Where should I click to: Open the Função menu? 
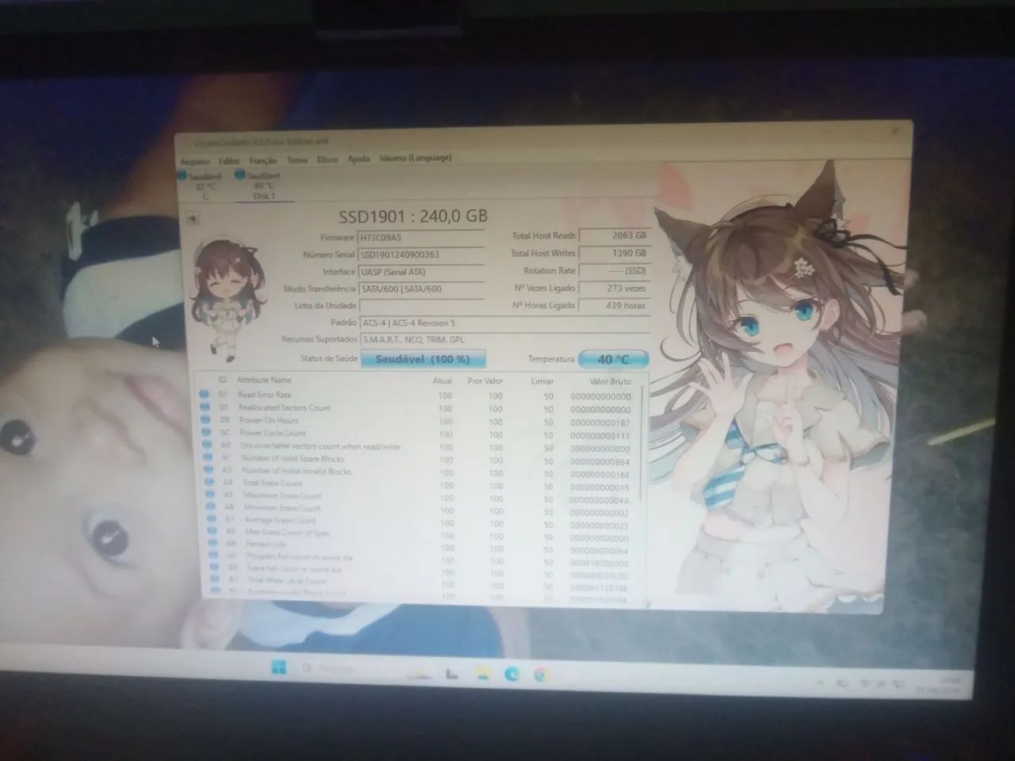coord(263,160)
